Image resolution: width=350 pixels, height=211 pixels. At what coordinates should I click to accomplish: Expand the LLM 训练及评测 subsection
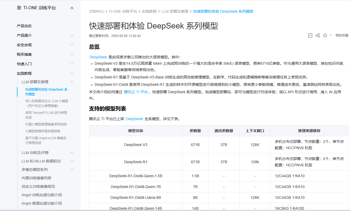(72, 153)
